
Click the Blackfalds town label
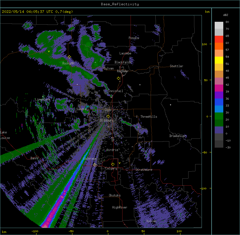coord(123,62)
